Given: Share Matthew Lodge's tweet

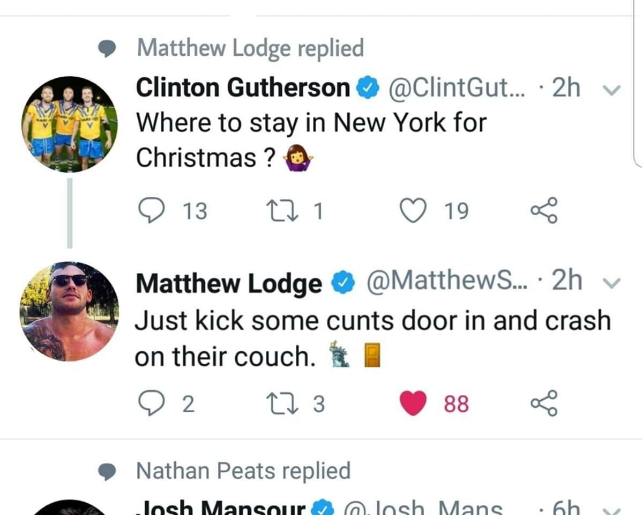Looking at the screenshot, I should [544, 403].
